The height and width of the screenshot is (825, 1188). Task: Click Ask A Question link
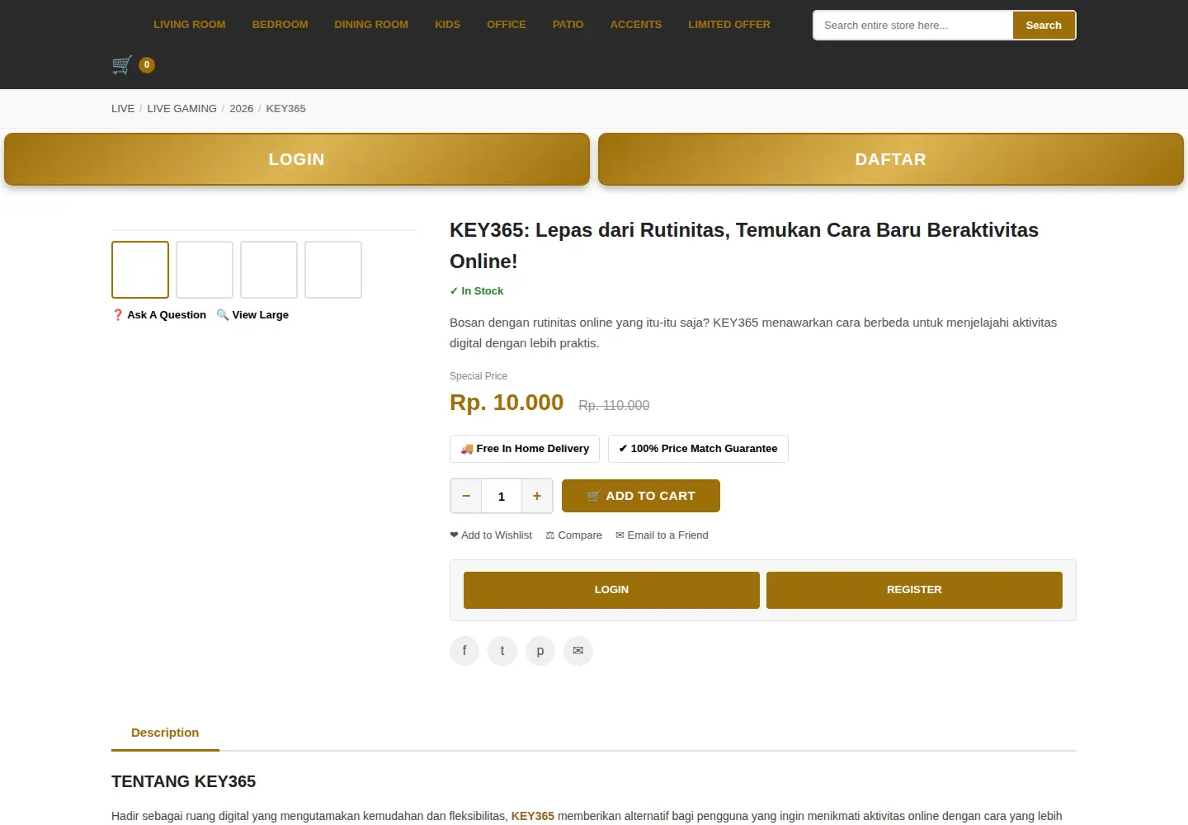[159, 314]
